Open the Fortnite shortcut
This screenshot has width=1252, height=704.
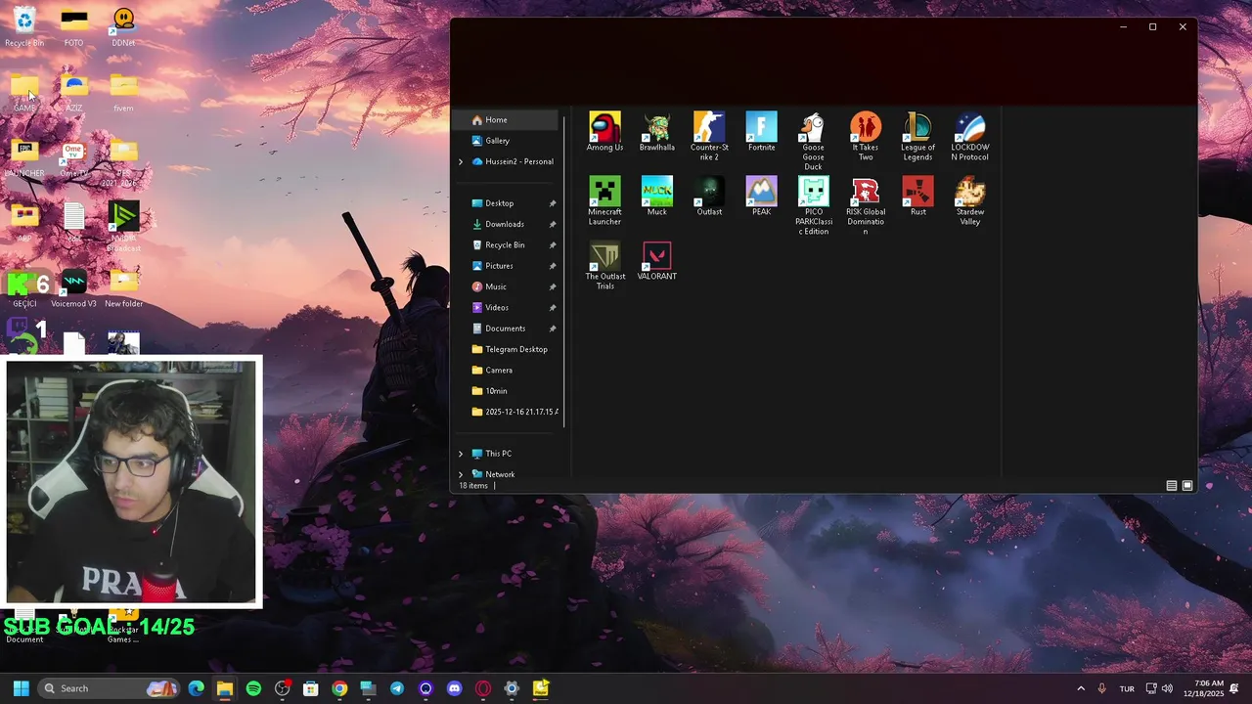tap(761, 132)
